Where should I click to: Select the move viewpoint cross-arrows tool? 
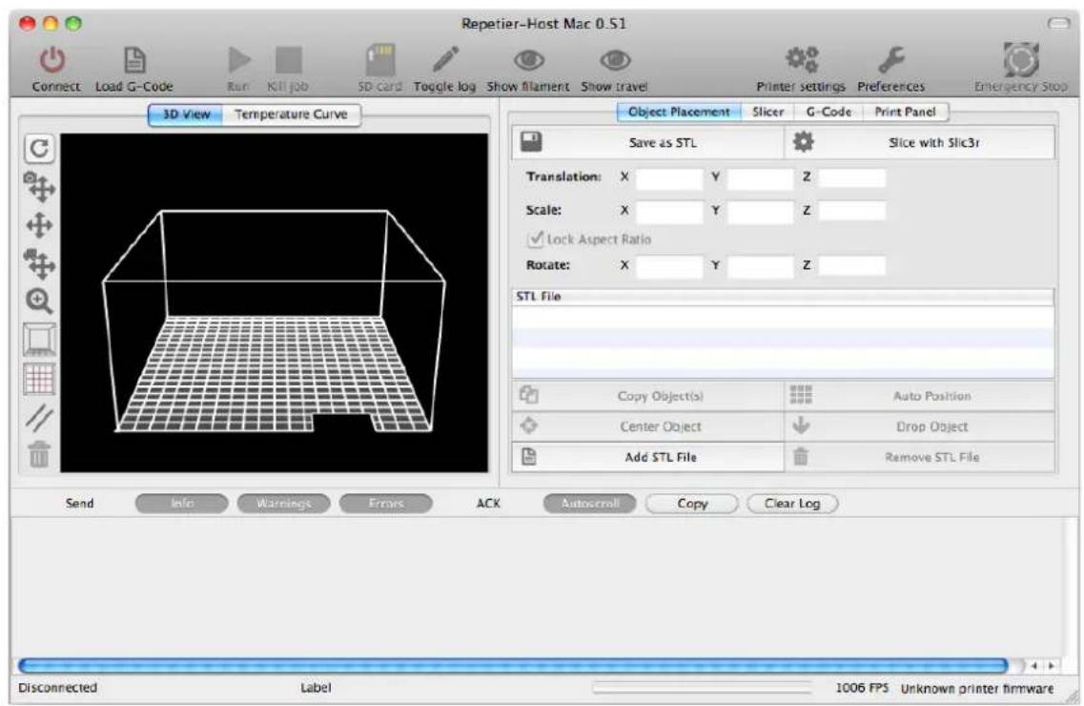pyautogui.click(x=39, y=225)
